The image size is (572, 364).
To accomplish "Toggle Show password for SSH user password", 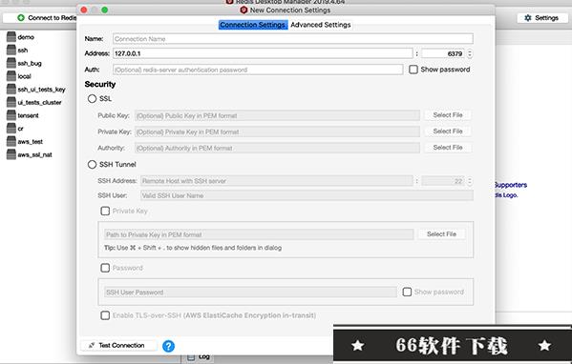I will 407,292.
